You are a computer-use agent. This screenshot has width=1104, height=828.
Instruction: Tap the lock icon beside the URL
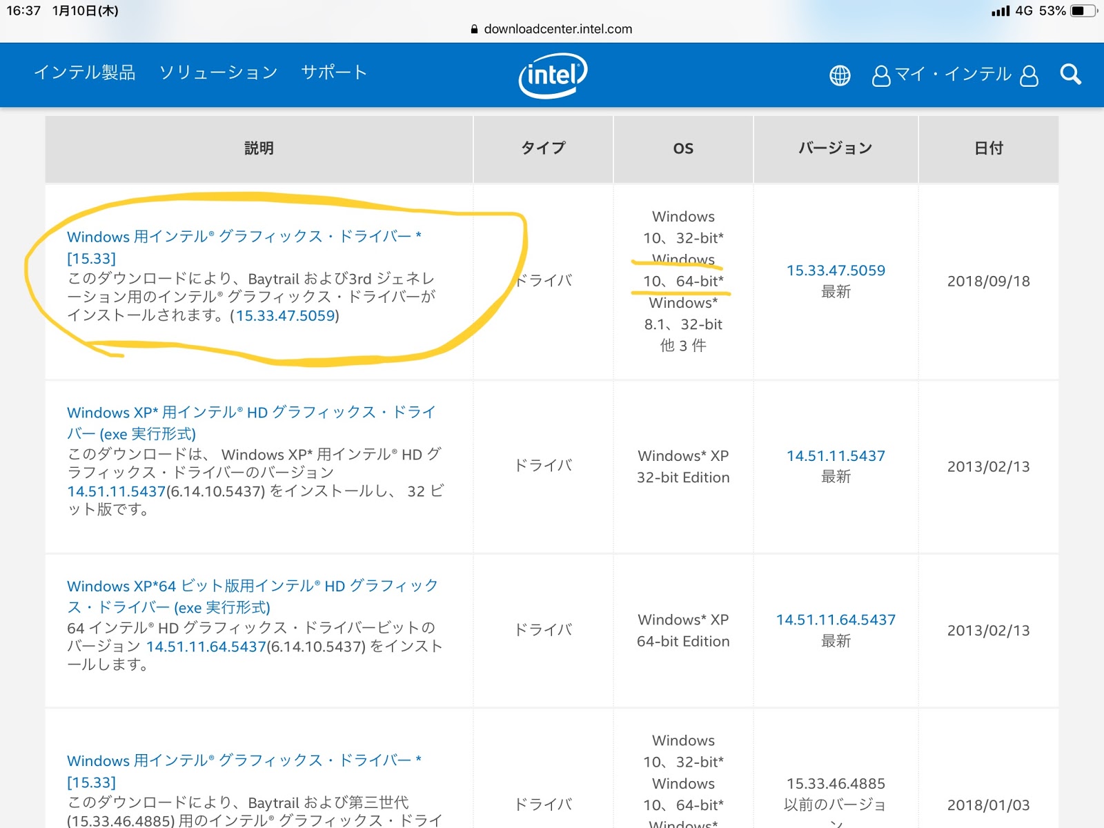click(x=474, y=29)
